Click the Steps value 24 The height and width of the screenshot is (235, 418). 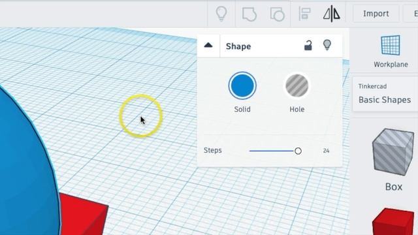click(x=327, y=151)
